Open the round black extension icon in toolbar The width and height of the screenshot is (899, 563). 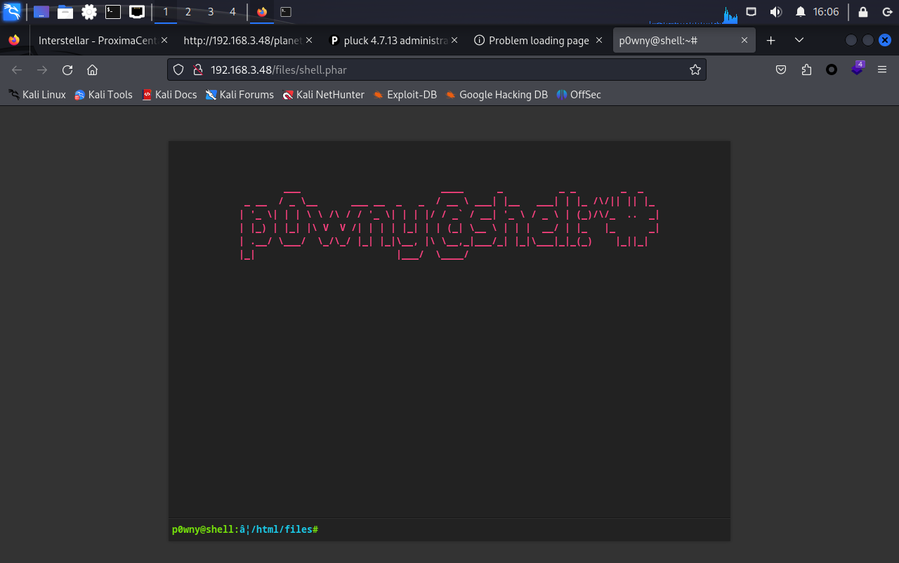click(832, 69)
